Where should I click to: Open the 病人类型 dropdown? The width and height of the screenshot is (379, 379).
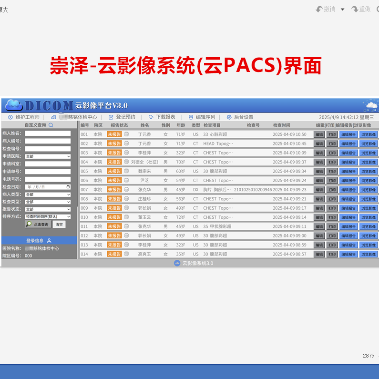tap(48, 195)
